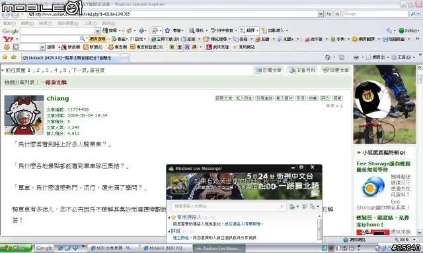
Task: Click the Google toolbar 搜尋 button
Action: pos(110,31)
